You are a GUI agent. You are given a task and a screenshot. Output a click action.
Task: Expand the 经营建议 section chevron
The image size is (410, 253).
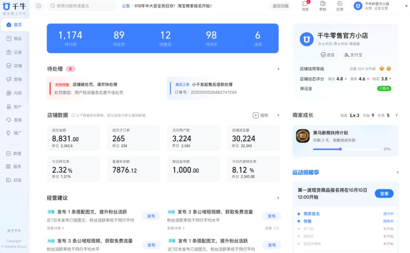point(278,198)
